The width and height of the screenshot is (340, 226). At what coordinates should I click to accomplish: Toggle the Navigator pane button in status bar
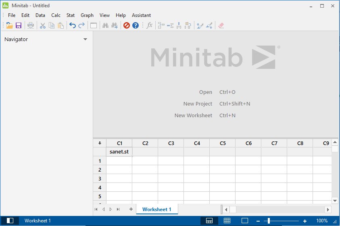[x=10, y=221]
